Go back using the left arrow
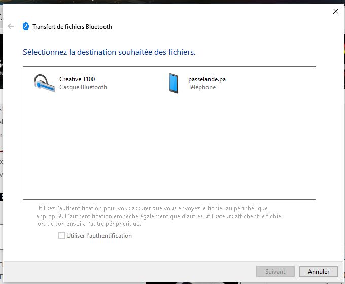 11,27
